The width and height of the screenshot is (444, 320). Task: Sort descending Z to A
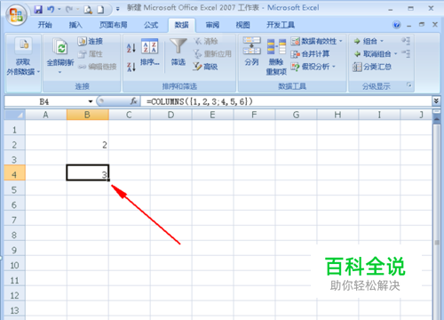pos(131,67)
